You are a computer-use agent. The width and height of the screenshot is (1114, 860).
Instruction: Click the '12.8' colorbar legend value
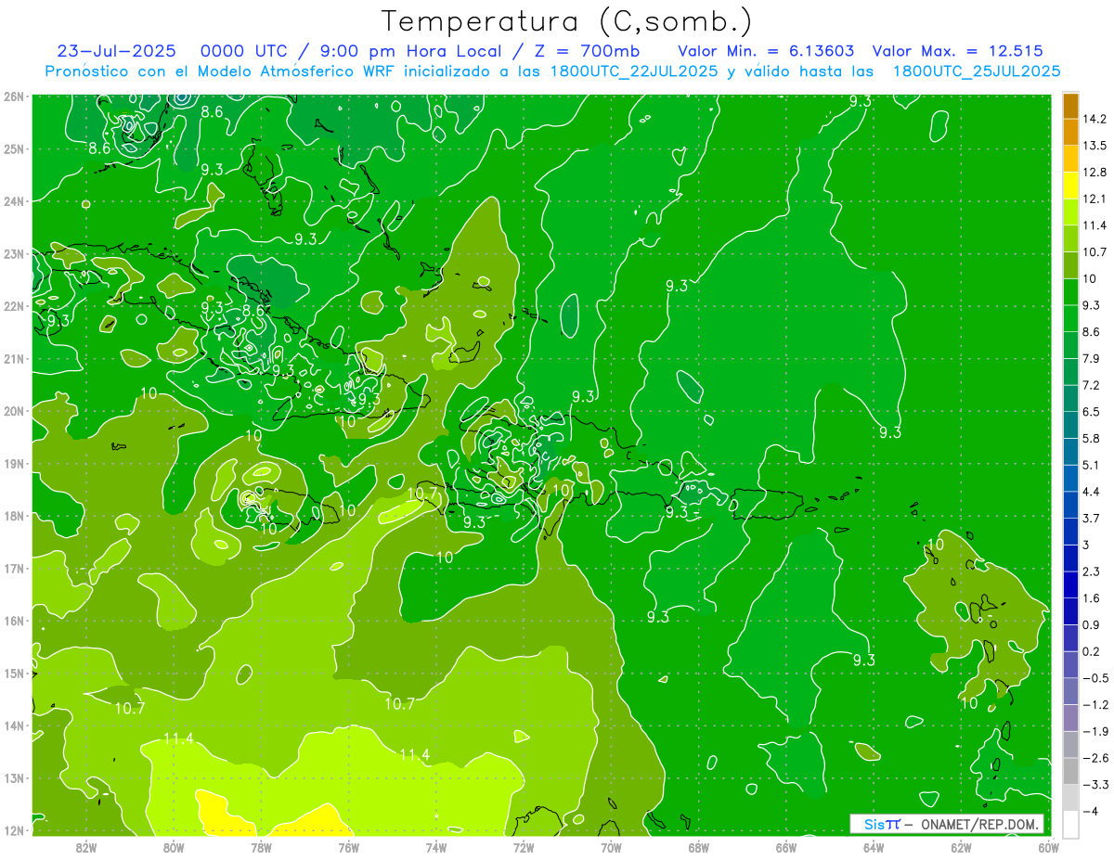pos(1094,173)
